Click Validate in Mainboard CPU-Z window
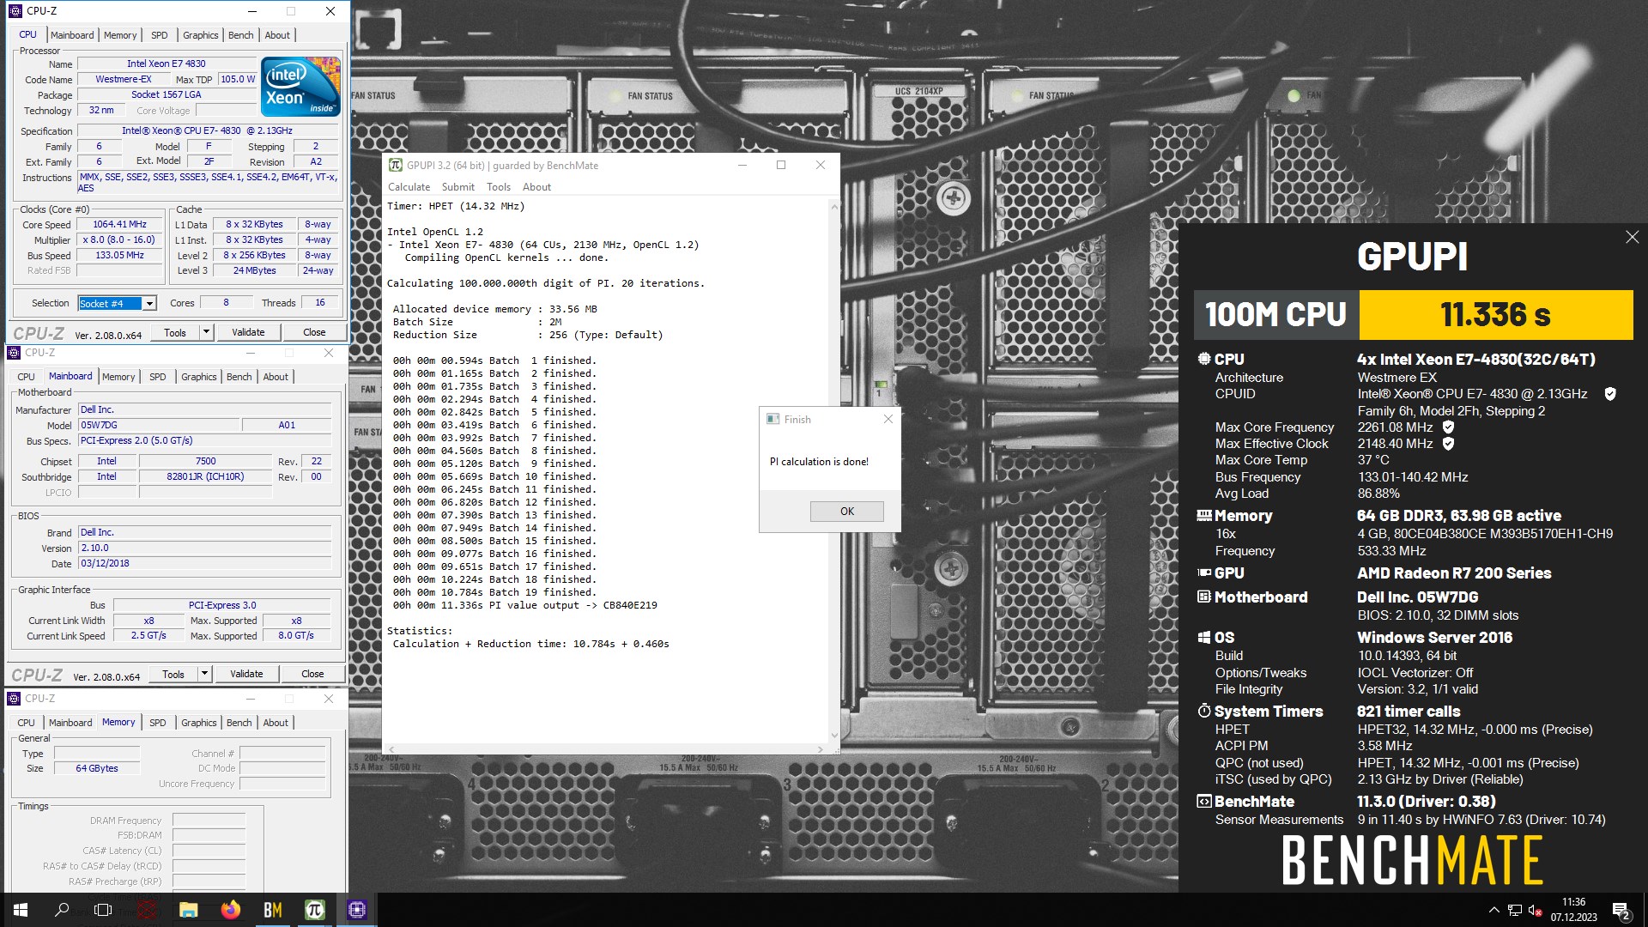1648x927 pixels. (246, 674)
